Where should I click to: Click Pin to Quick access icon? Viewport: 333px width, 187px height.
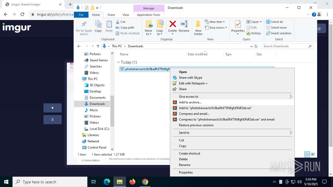[x=84, y=25]
